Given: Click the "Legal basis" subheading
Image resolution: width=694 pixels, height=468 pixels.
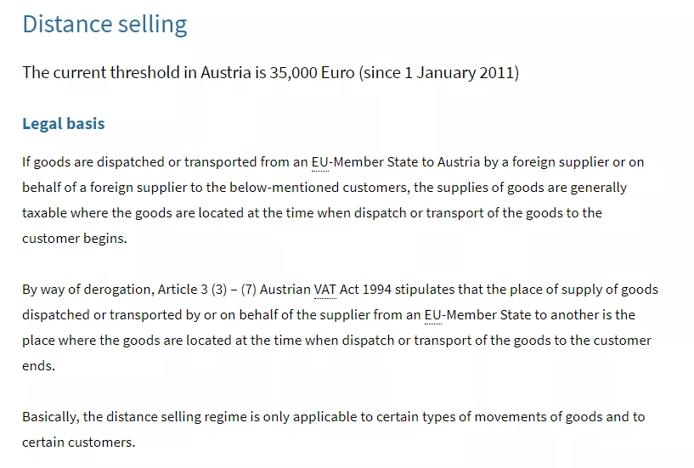Looking at the screenshot, I should pyautogui.click(x=64, y=124).
